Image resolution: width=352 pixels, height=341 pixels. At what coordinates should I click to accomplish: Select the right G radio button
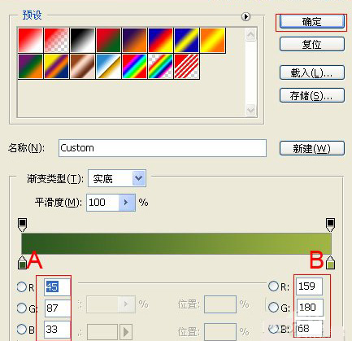pyautogui.click(x=273, y=307)
